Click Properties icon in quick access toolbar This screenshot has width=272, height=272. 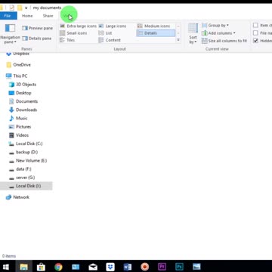[x=12, y=8]
